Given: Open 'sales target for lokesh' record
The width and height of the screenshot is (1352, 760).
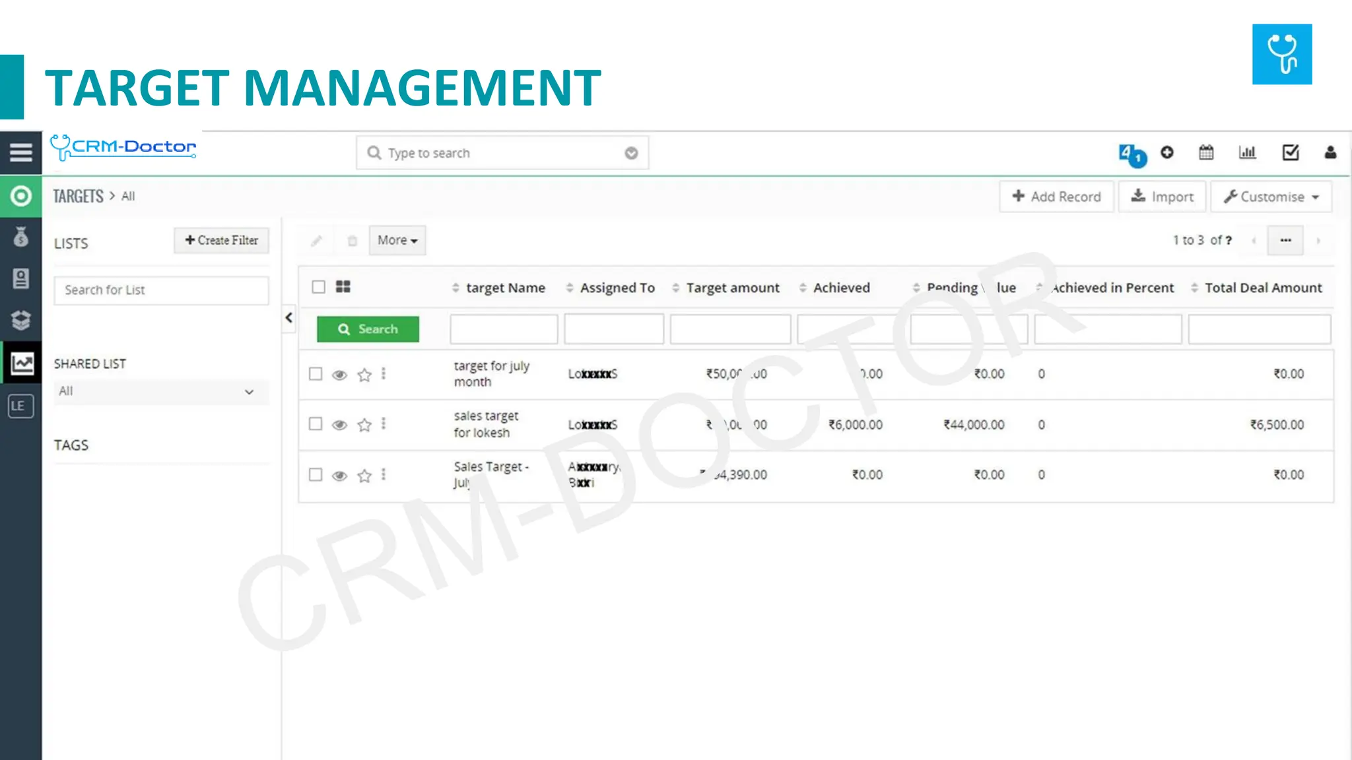Looking at the screenshot, I should pyautogui.click(x=487, y=424).
